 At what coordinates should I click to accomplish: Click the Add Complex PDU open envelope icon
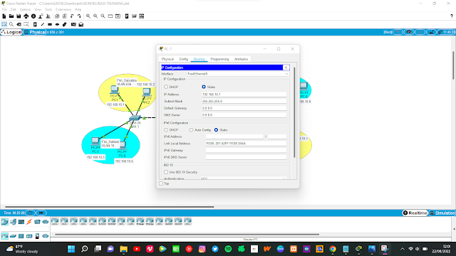[x=81, y=25]
